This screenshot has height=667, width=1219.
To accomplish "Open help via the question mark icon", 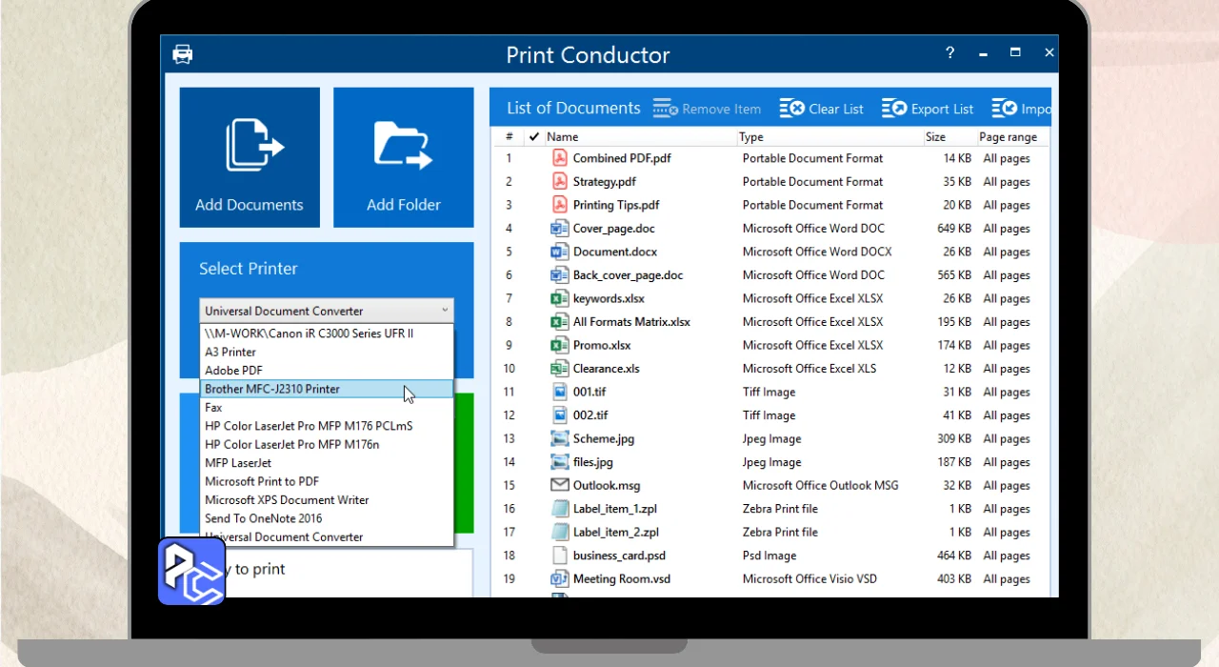I will coord(949,53).
